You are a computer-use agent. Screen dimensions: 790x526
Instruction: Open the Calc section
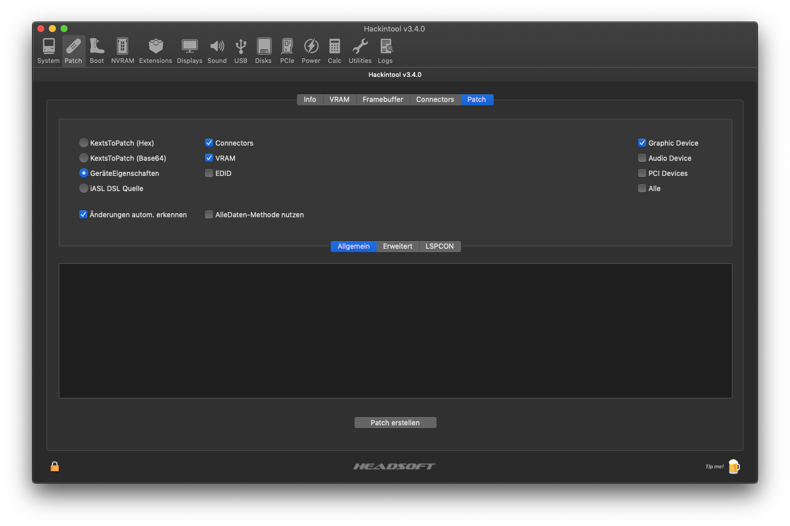tap(335, 51)
